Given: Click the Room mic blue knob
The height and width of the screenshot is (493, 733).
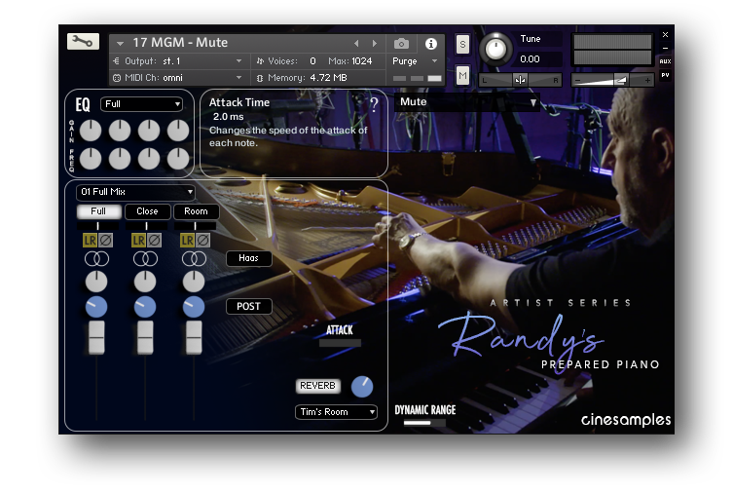Looking at the screenshot, I should click(x=194, y=307).
